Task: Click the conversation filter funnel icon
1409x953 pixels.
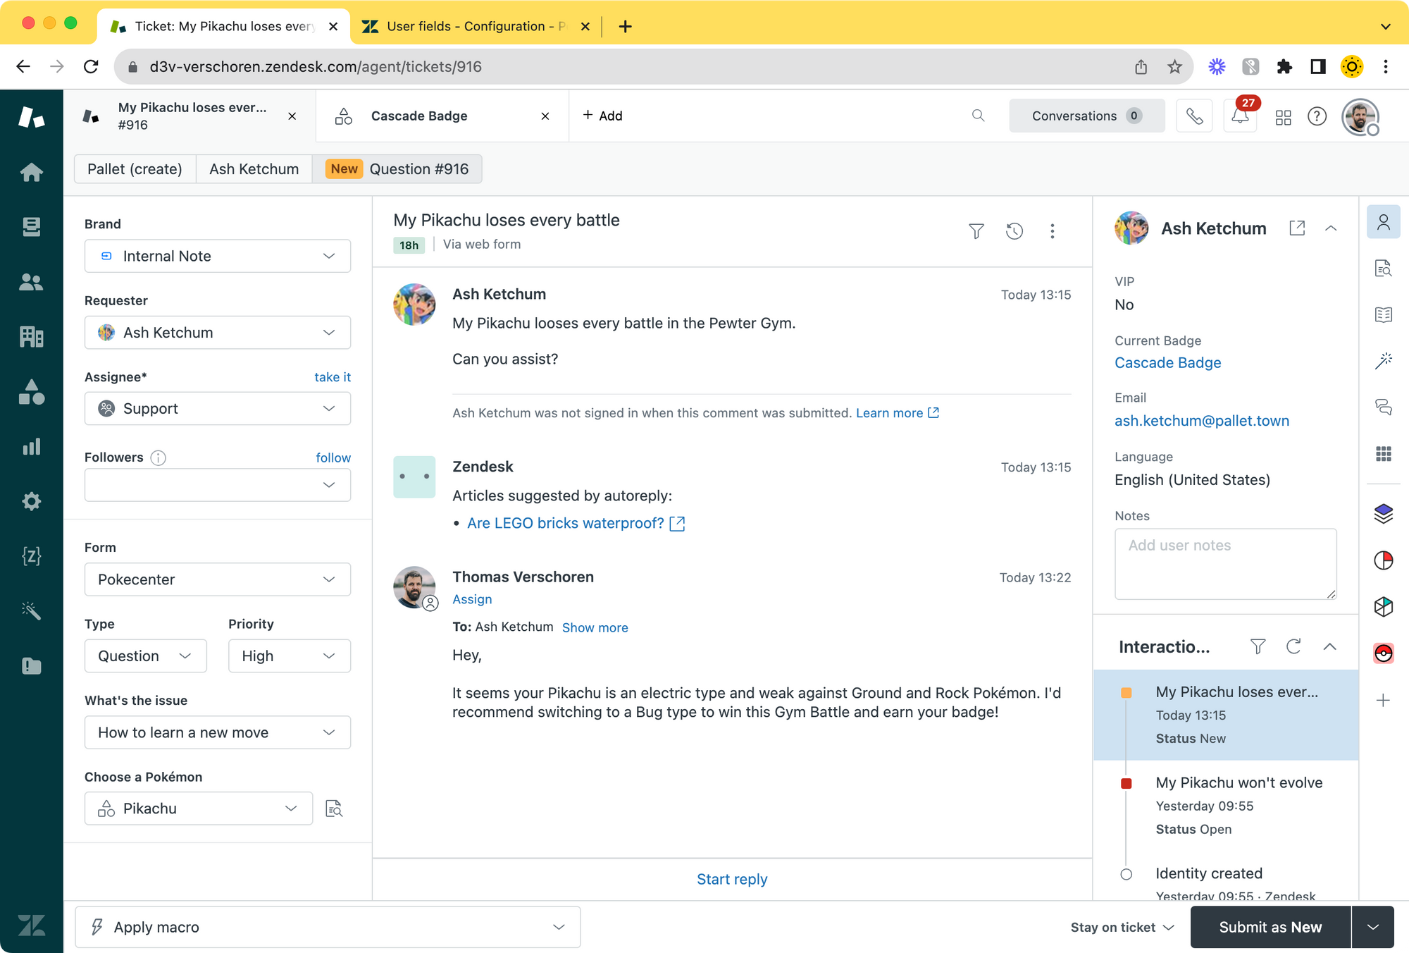Action: [x=976, y=231]
